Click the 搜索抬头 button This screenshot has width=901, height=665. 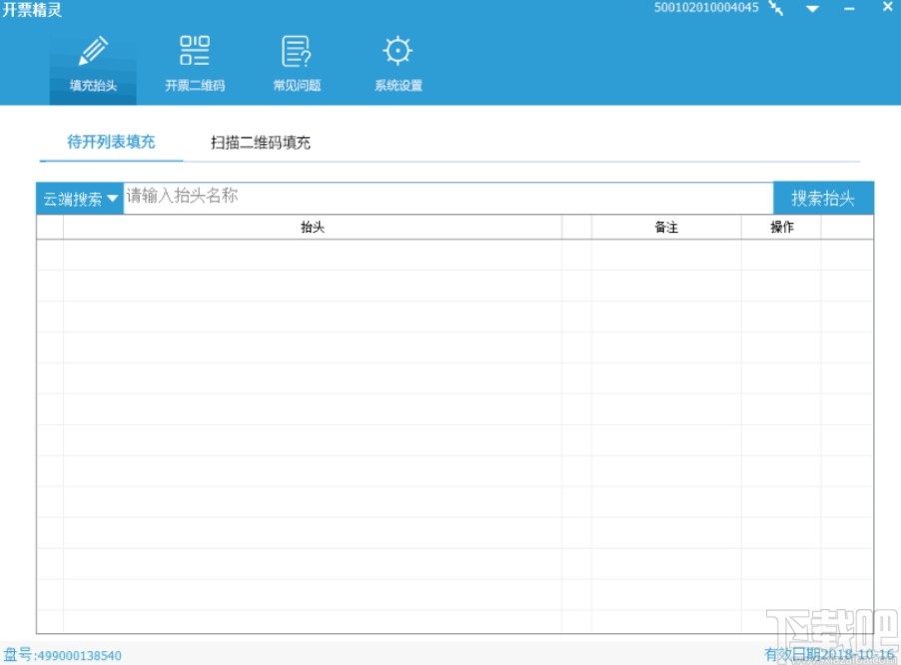(823, 198)
